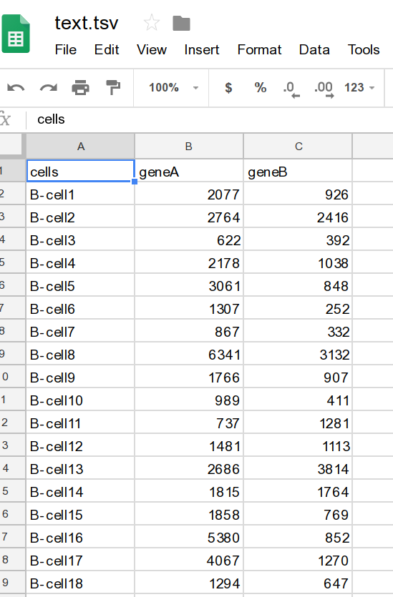Screen dimensions: 393x597
Task: Decrease decimal places
Action: (x=291, y=89)
